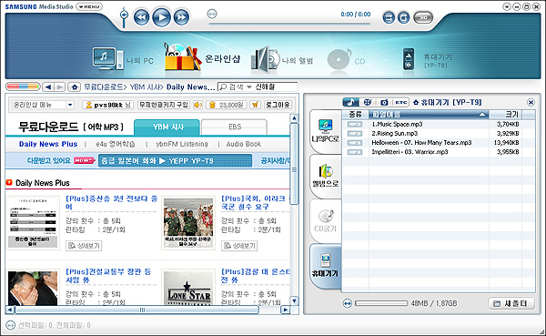Click the pvs98kk user account button

(108, 105)
